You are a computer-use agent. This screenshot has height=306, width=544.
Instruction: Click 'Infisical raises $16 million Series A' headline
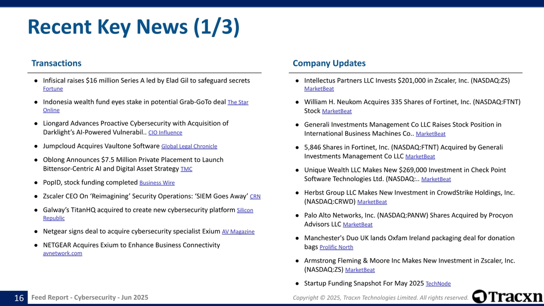tap(146, 81)
